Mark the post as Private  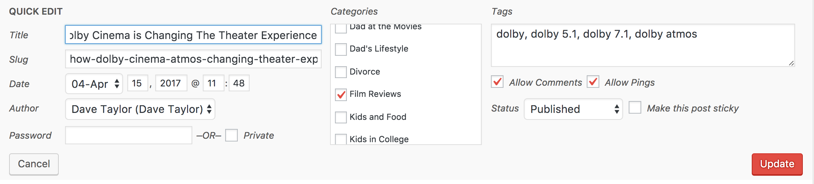pyautogui.click(x=231, y=135)
